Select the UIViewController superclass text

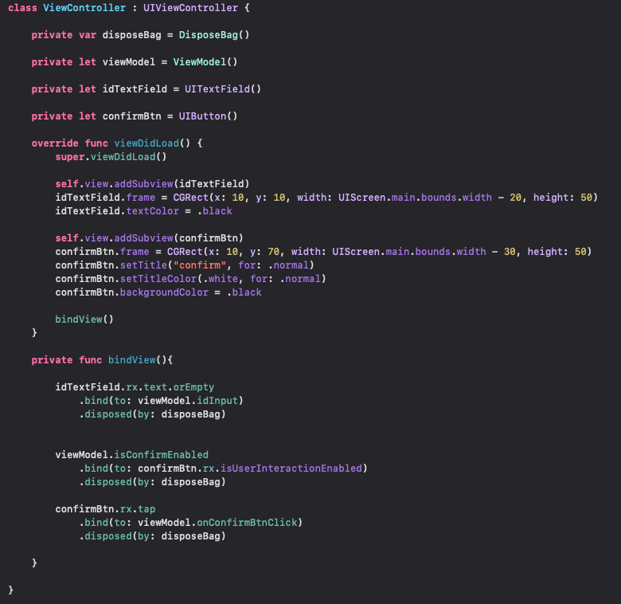click(x=190, y=8)
